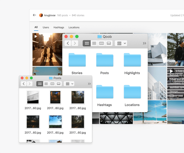The height and width of the screenshot is (153, 184).
Task: Click the 160 posts count text
Action: [62, 15]
